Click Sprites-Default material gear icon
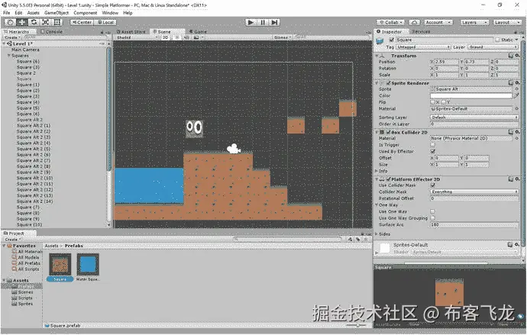This screenshot has height=335, width=527. pyautogui.click(x=517, y=244)
